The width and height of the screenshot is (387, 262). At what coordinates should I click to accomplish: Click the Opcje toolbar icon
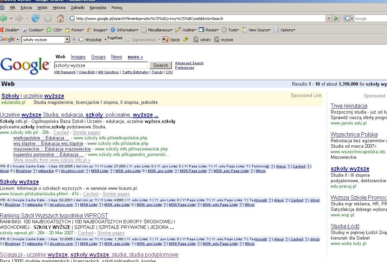(x=165, y=39)
